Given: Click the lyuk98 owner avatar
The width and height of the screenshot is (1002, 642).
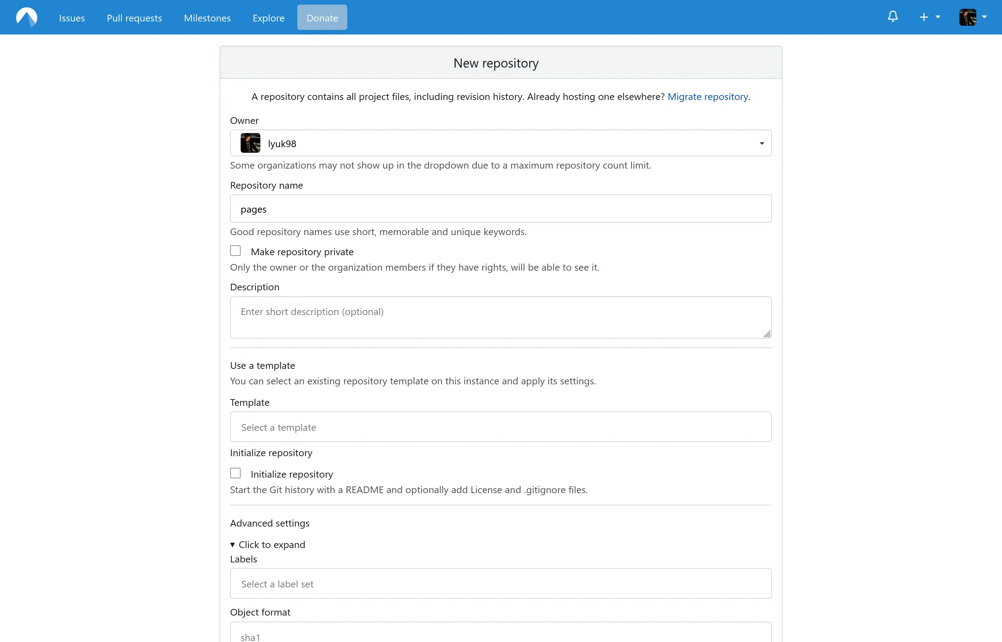Looking at the screenshot, I should click(250, 143).
